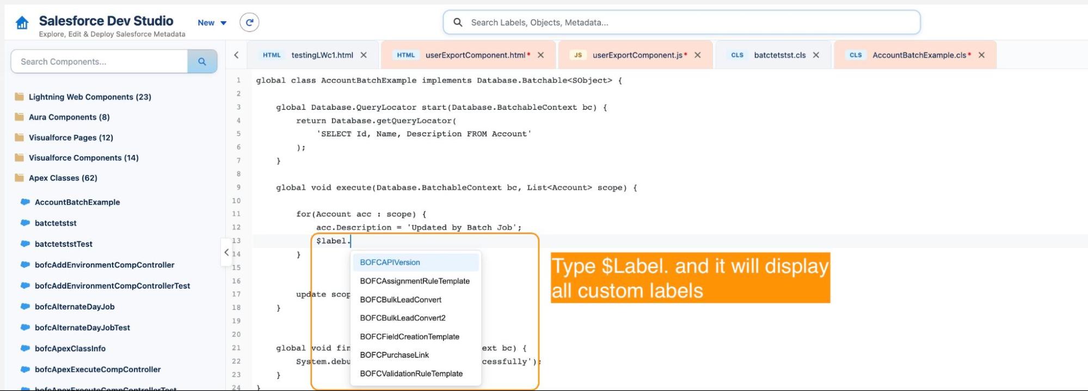
Task: Click the 'SELECT Id, Name, Description' query line
Action: [x=424, y=134]
